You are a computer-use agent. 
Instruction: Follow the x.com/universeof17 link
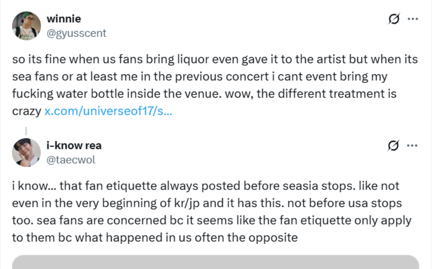pos(108,111)
